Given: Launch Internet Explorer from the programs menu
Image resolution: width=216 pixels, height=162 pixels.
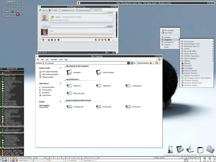Looking at the screenshot, I should [191, 71].
